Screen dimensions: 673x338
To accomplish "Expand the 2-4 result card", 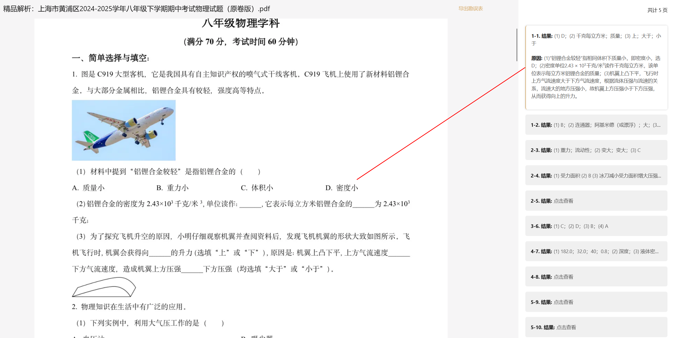I will (596, 176).
